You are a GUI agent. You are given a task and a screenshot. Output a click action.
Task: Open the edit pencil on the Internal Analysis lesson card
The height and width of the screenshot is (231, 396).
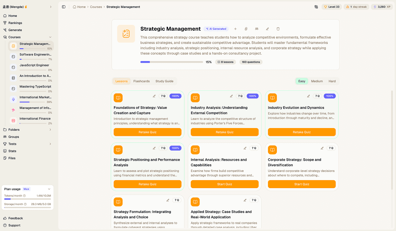245,148
